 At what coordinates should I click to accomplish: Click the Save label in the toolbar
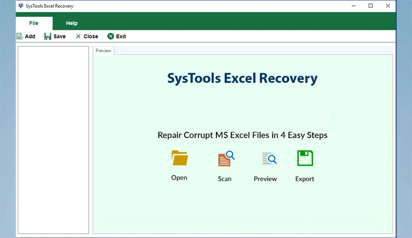point(60,36)
